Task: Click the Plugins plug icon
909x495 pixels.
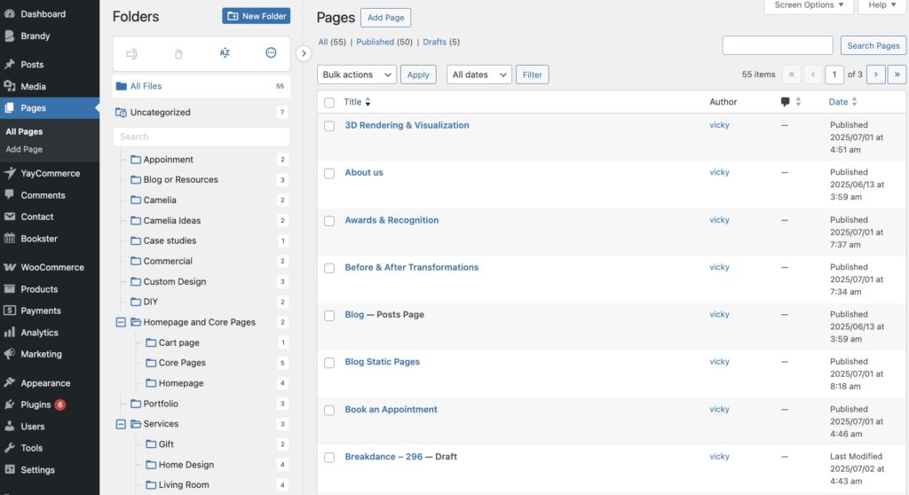Action: pyautogui.click(x=9, y=404)
